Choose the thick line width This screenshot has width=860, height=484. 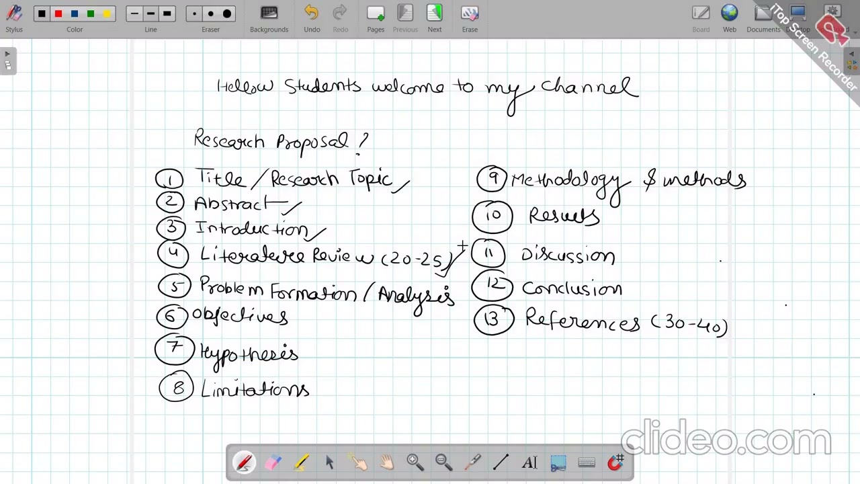(x=167, y=13)
